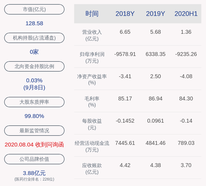Screen dimensions: 206x186
Task: Open the red 2020.08.04 收到问询函 notice
Action: point(34,145)
